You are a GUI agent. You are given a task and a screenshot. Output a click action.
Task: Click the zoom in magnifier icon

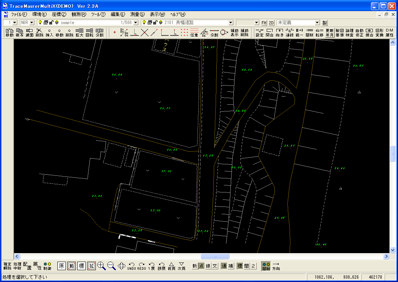[x=101, y=266]
